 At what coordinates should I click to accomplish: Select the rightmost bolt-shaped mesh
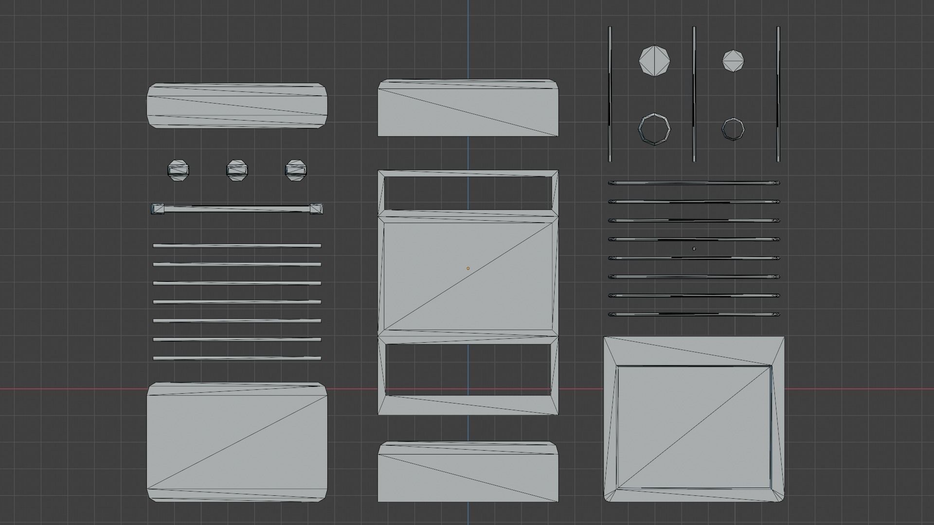[295, 170]
